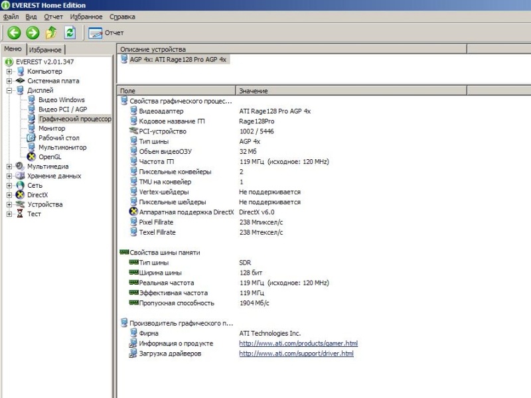Image resolution: width=531 pixels, height=398 pixels.
Task: Expand the Хранение данных tree node
Action: [9, 176]
